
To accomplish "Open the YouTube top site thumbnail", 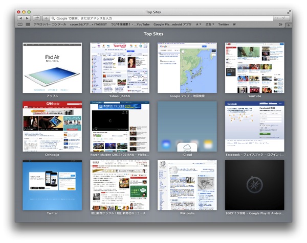I will click(x=255, y=68).
